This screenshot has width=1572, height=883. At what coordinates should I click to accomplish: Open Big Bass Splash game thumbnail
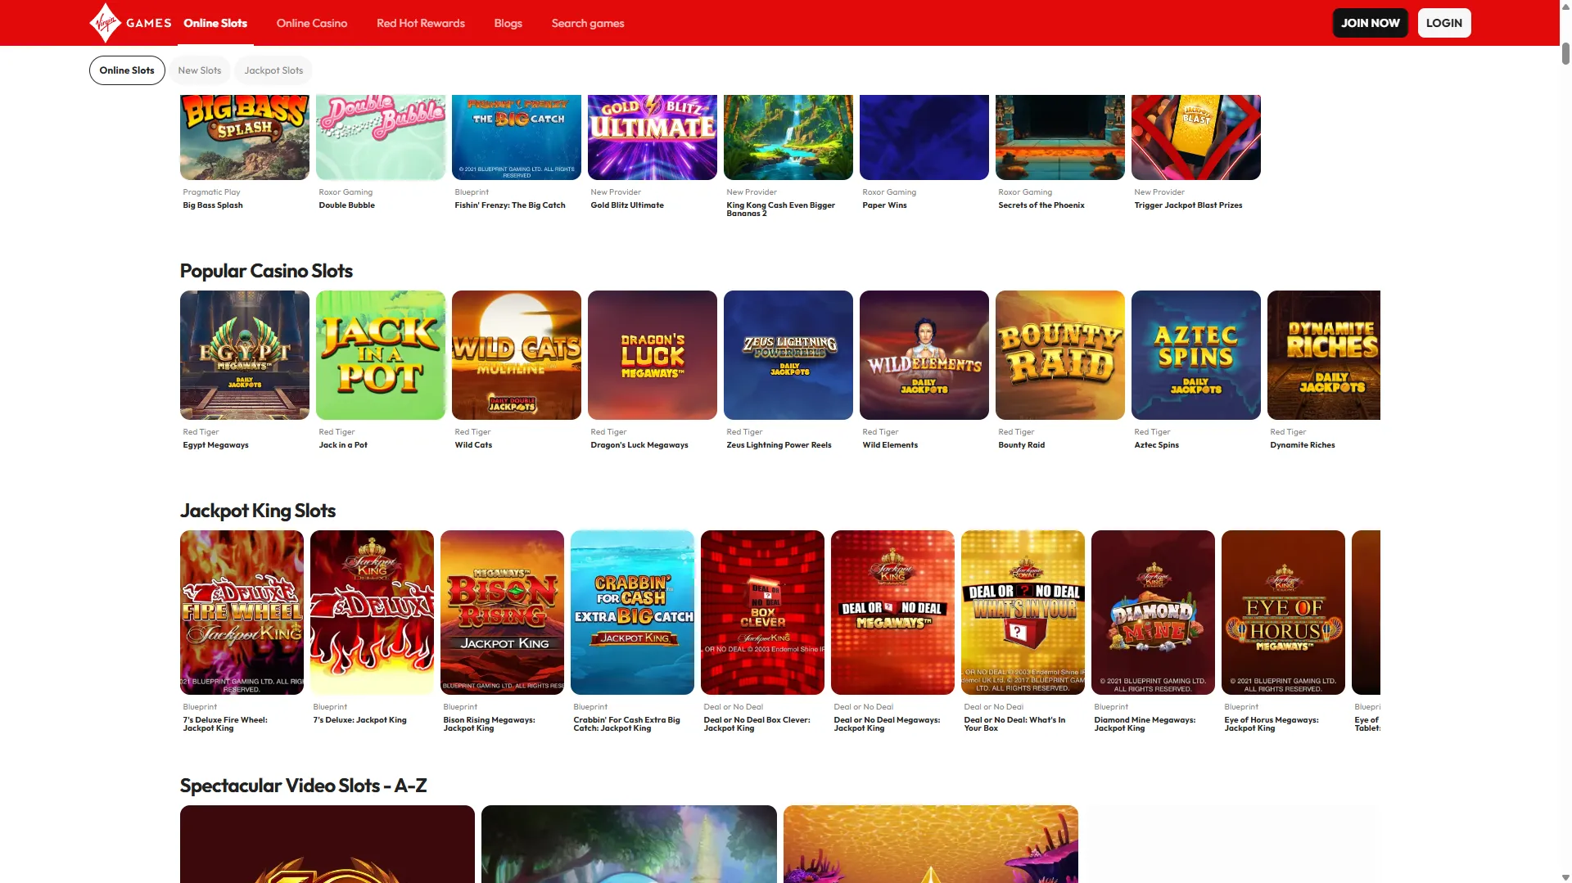(245, 137)
